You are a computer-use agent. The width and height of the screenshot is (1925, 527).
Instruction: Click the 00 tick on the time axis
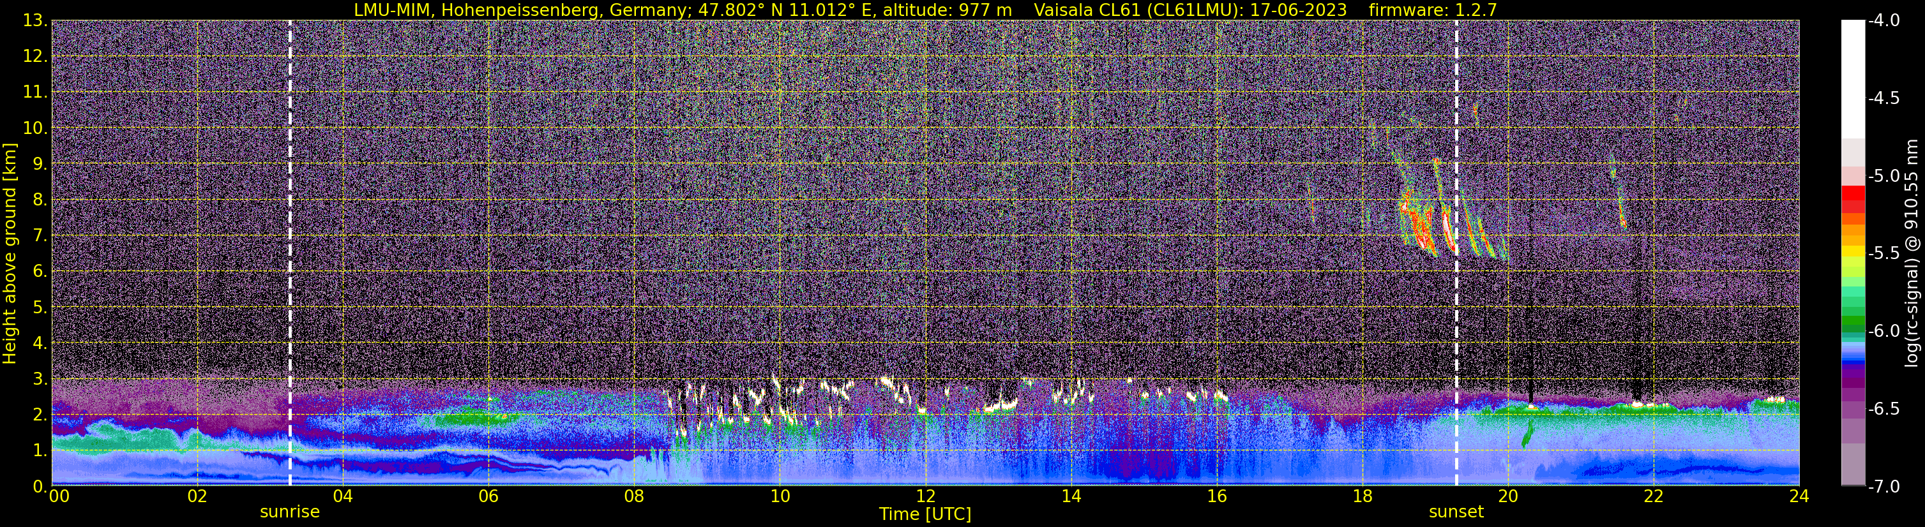click(58, 496)
